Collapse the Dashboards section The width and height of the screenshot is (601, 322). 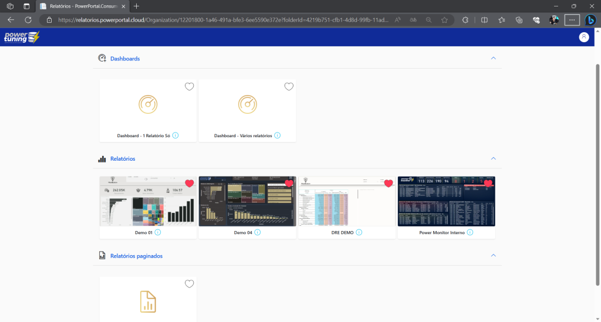[x=493, y=59]
